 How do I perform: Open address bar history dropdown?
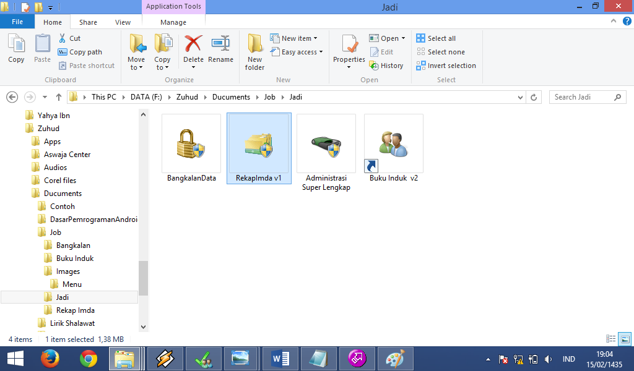click(x=520, y=97)
